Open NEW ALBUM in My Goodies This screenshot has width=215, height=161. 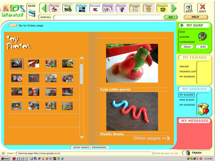pyautogui.click(x=187, y=100)
